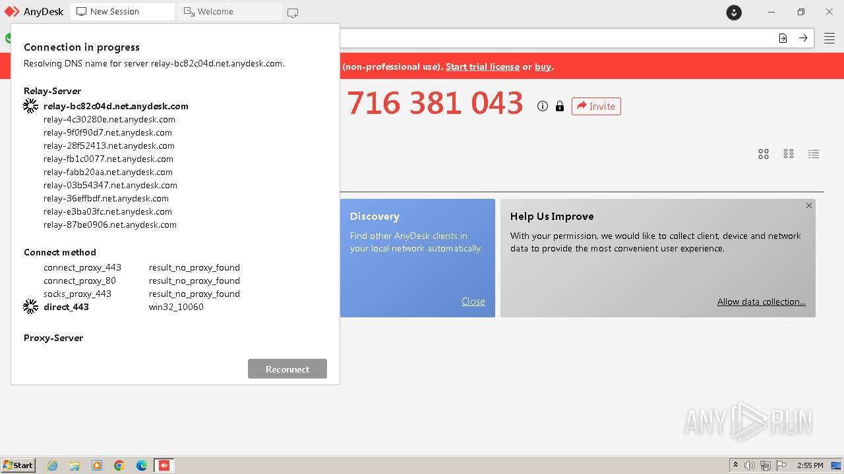Click the Invite button
The height and width of the screenshot is (474, 844).
click(596, 106)
